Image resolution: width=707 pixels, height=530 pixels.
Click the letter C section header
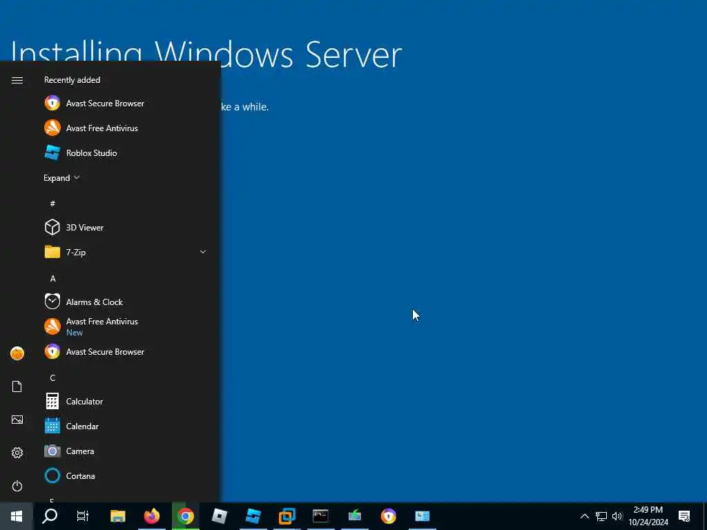click(x=52, y=377)
